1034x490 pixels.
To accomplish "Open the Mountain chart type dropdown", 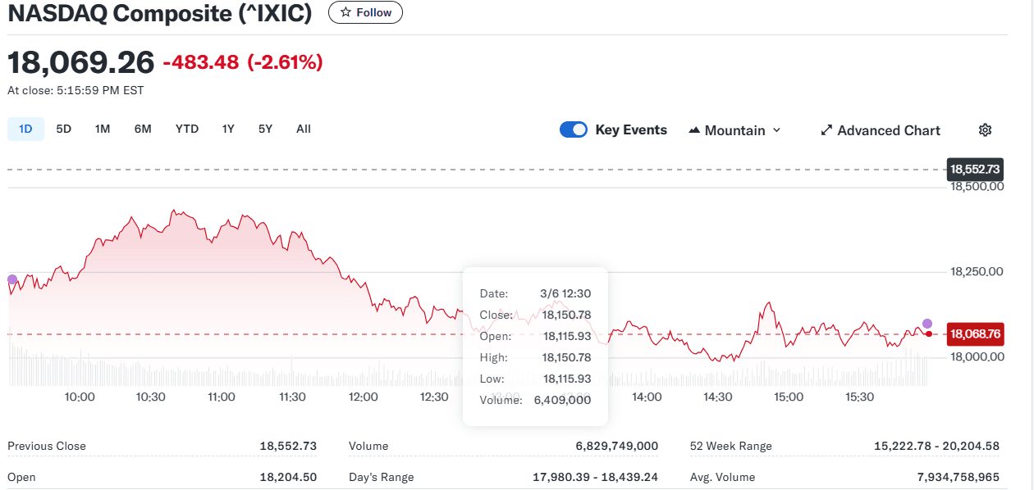I will coord(734,130).
